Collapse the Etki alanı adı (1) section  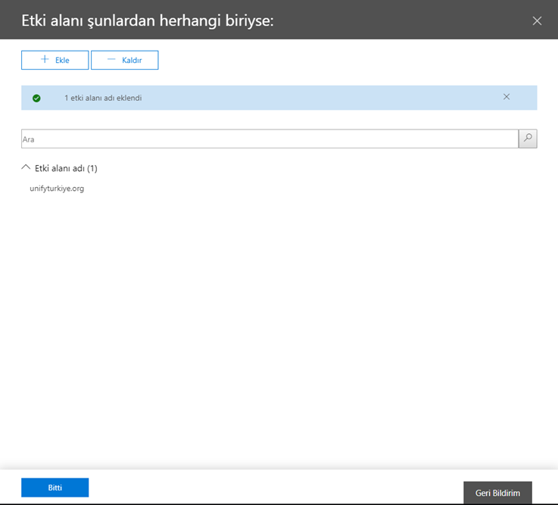point(26,167)
